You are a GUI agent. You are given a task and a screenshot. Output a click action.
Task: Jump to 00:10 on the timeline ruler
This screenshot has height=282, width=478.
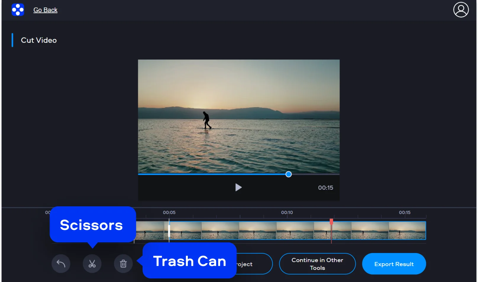tap(287, 213)
